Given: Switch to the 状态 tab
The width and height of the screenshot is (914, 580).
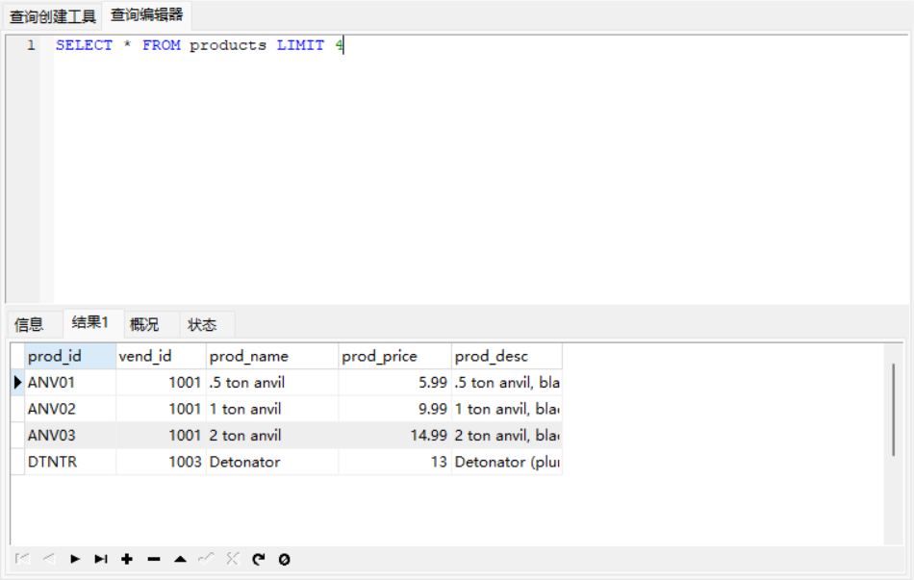Looking at the screenshot, I should point(202,324).
